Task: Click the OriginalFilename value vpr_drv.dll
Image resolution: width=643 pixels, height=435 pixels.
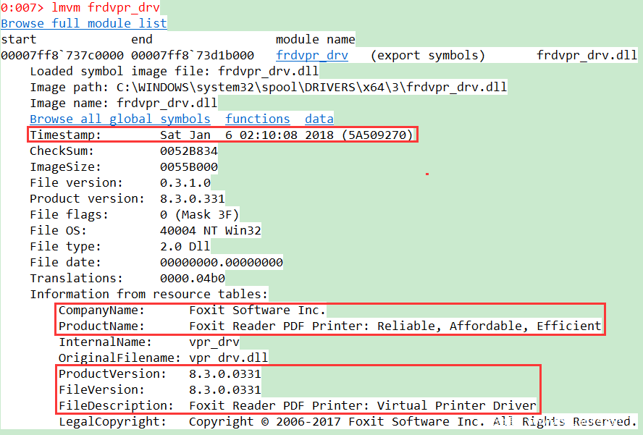Action: (x=228, y=358)
